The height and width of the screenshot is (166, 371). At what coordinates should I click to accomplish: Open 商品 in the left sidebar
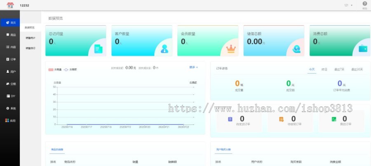tap(11, 35)
